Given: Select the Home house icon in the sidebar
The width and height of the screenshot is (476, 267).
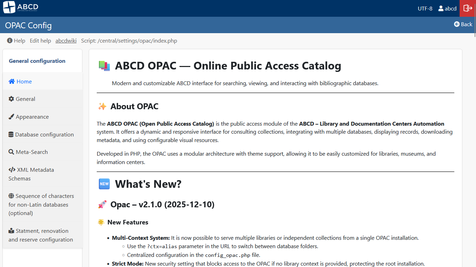Looking at the screenshot, I should [x=11, y=81].
